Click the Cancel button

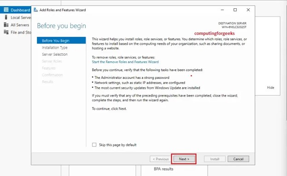pyautogui.click(x=238, y=159)
